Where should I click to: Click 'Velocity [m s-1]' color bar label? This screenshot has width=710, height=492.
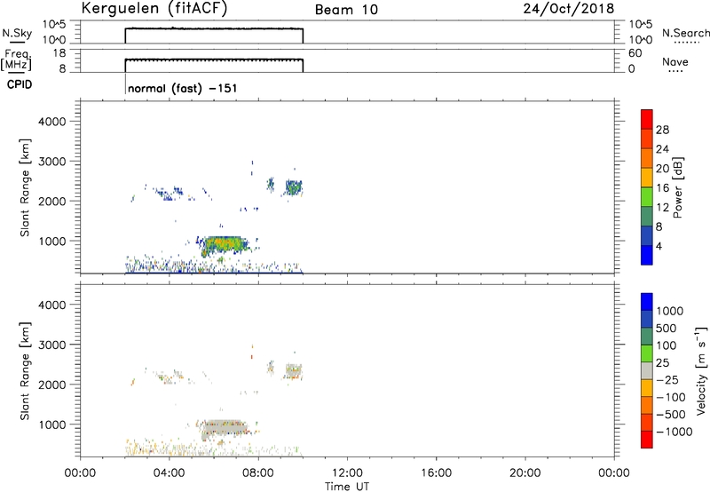[700, 370]
